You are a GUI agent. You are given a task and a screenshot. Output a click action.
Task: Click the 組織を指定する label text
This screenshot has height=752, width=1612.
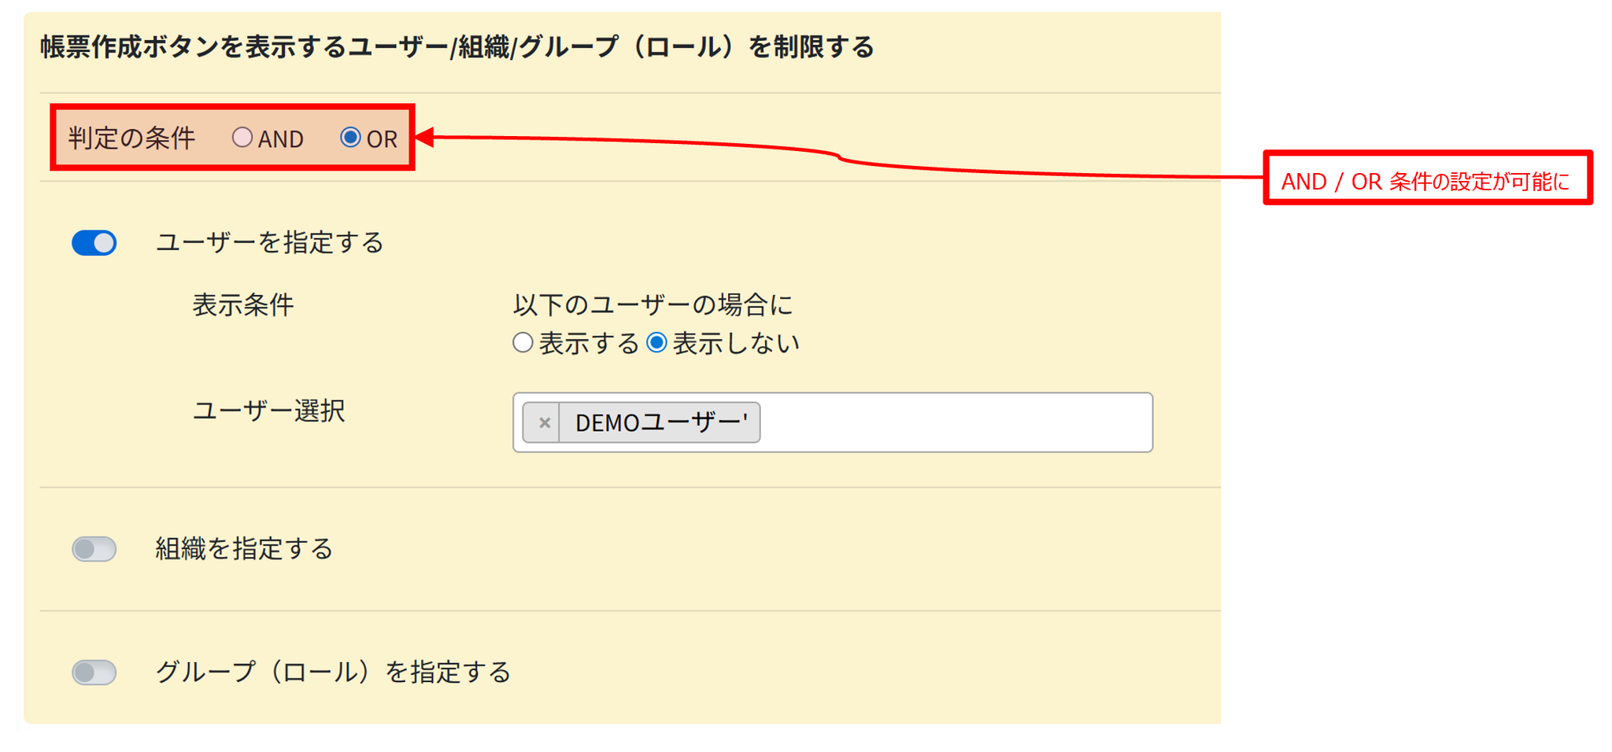point(244,549)
